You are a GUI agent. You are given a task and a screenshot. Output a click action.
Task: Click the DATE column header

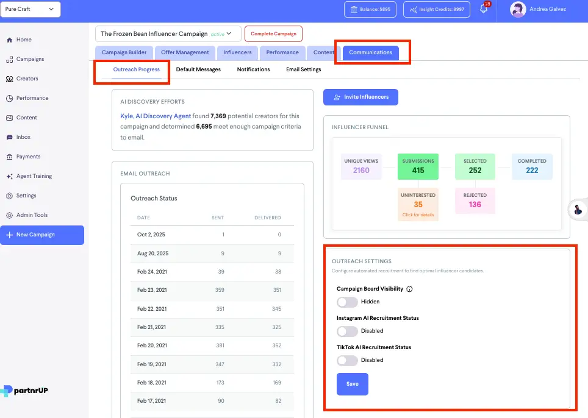[x=143, y=218]
